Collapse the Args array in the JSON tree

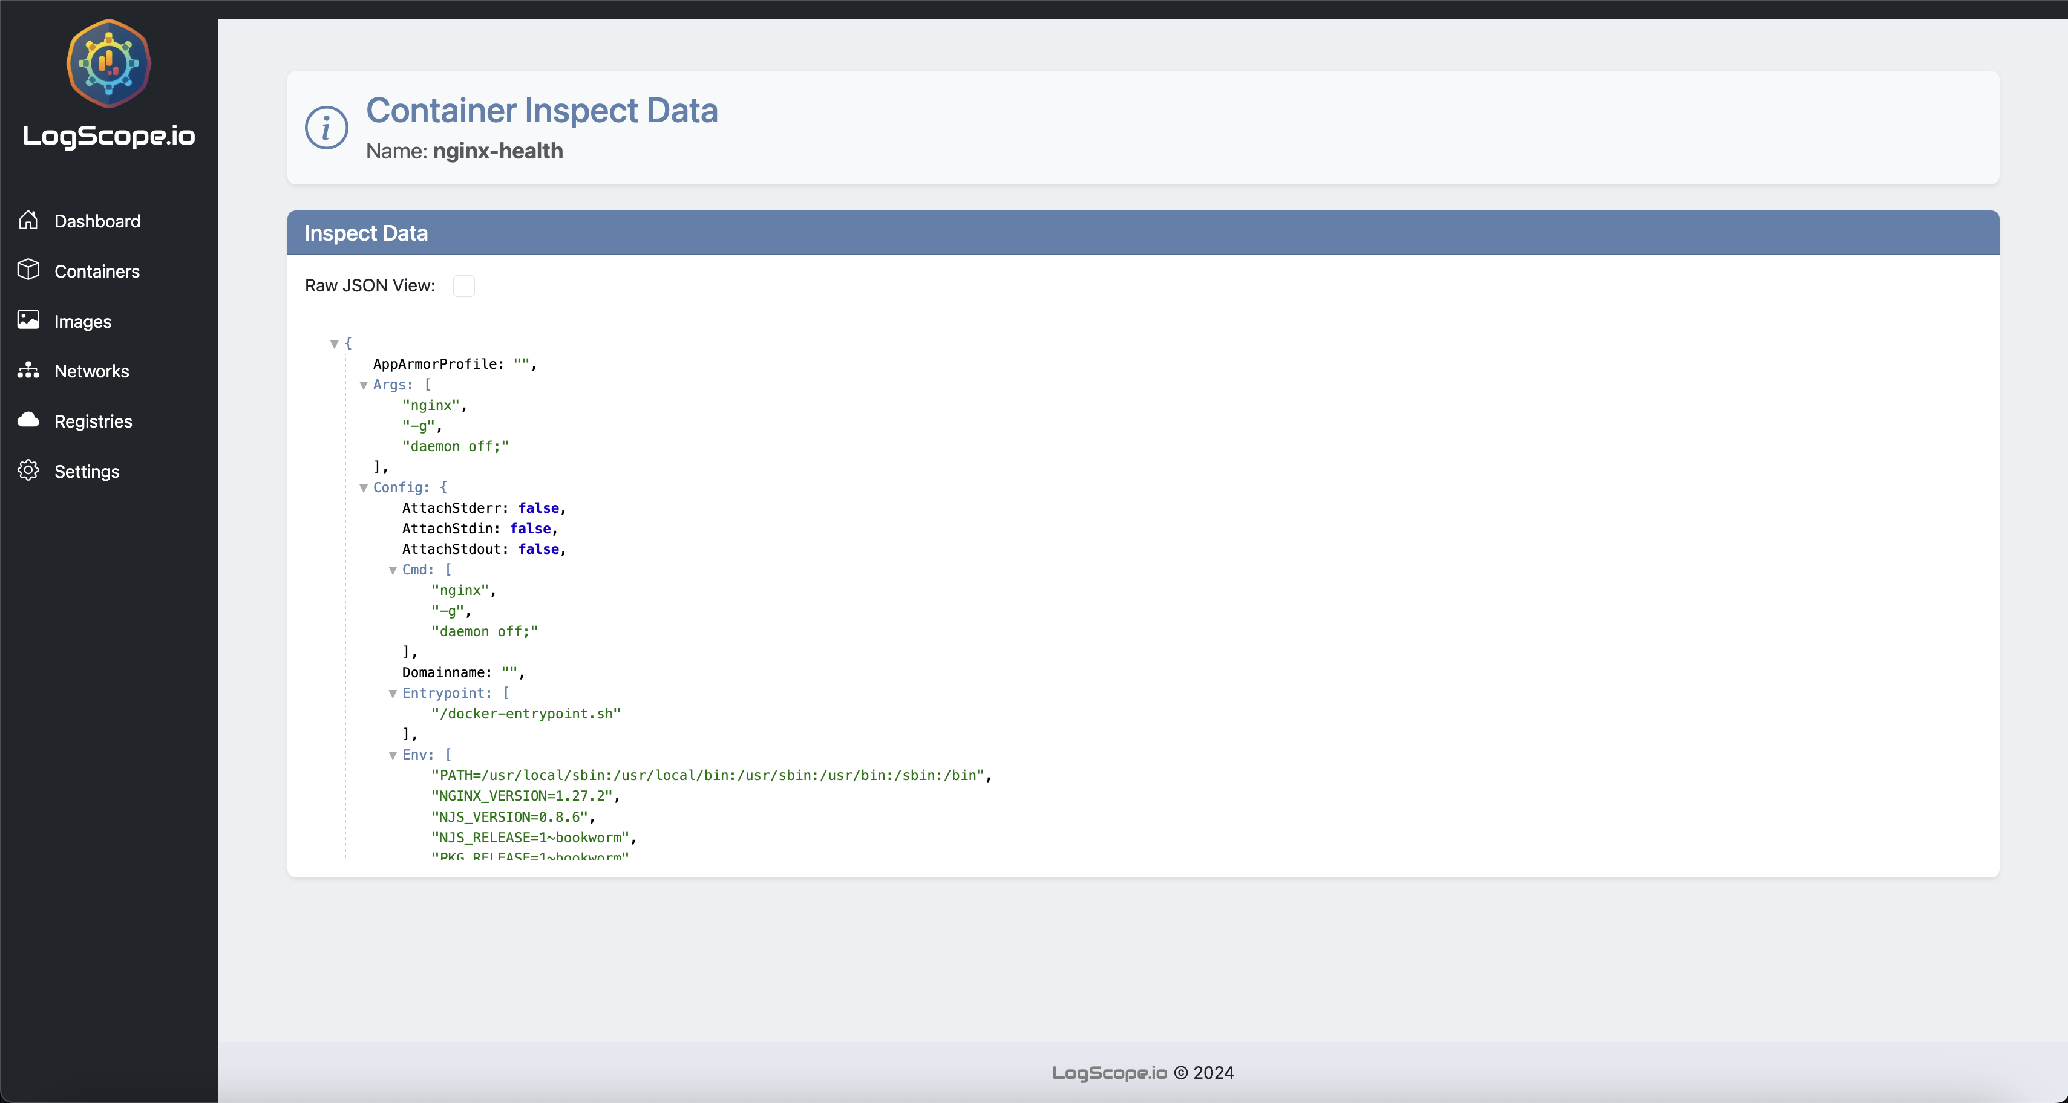tap(364, 386)
